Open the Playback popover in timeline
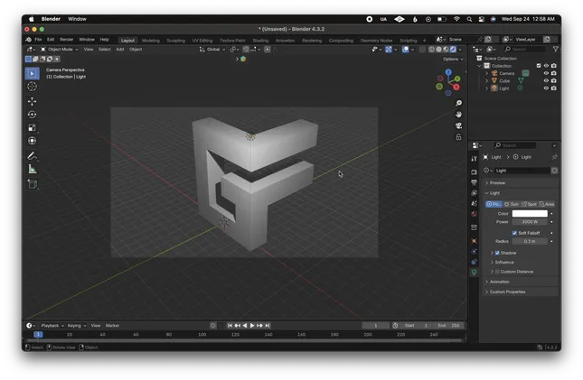 [52, 326]
